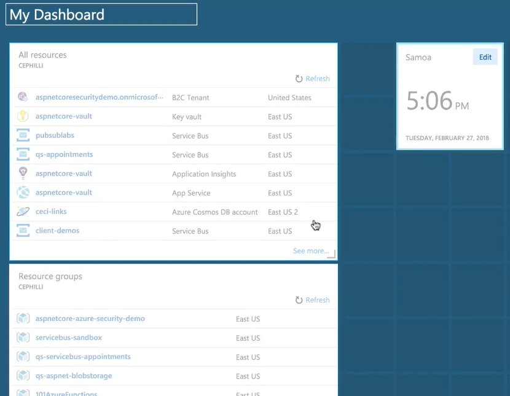Click the Cosmos DB icon beside ceci-links

pyautogui.click(x=23, y=212)
